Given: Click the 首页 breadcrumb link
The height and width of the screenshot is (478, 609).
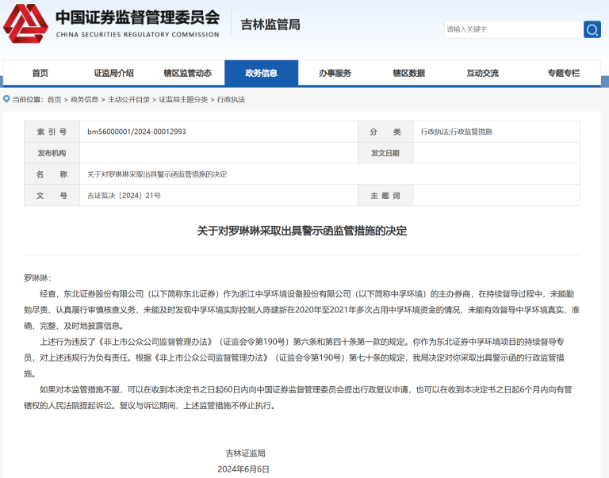Looking at the screenshot, I should click(55, 100).
